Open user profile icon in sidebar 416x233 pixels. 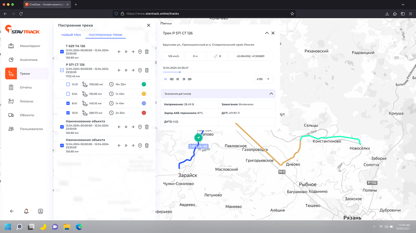point(41,211)
